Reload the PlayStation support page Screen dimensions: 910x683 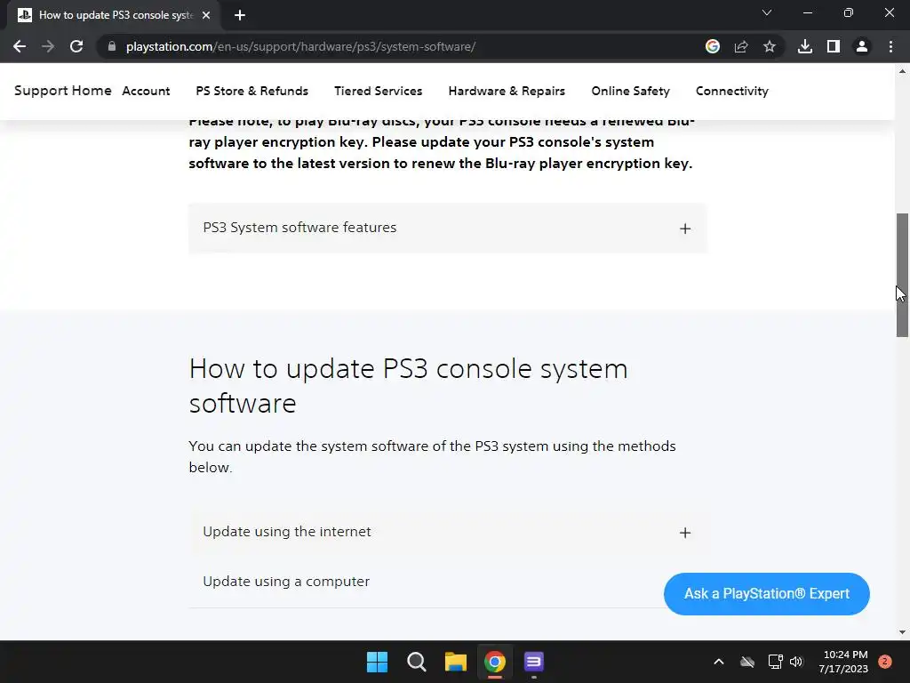[x=76, y=46]
